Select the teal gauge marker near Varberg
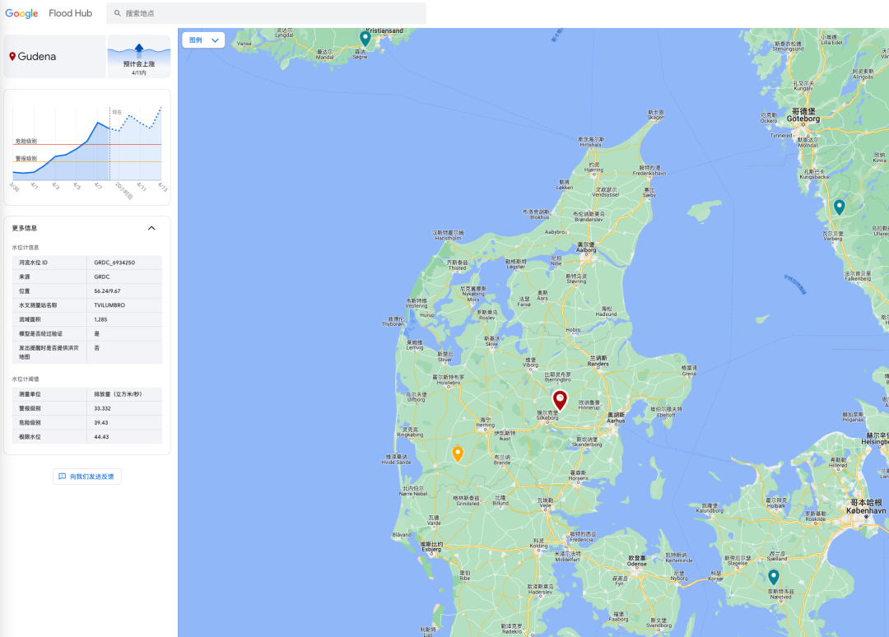889x637 pixels. pyautogui.click(x=839, y=207)
